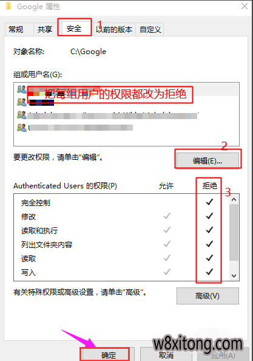Viewport: 253px width, 361px height.
Task: Click allow checkmark for 读取和执行
Action: 167,230
